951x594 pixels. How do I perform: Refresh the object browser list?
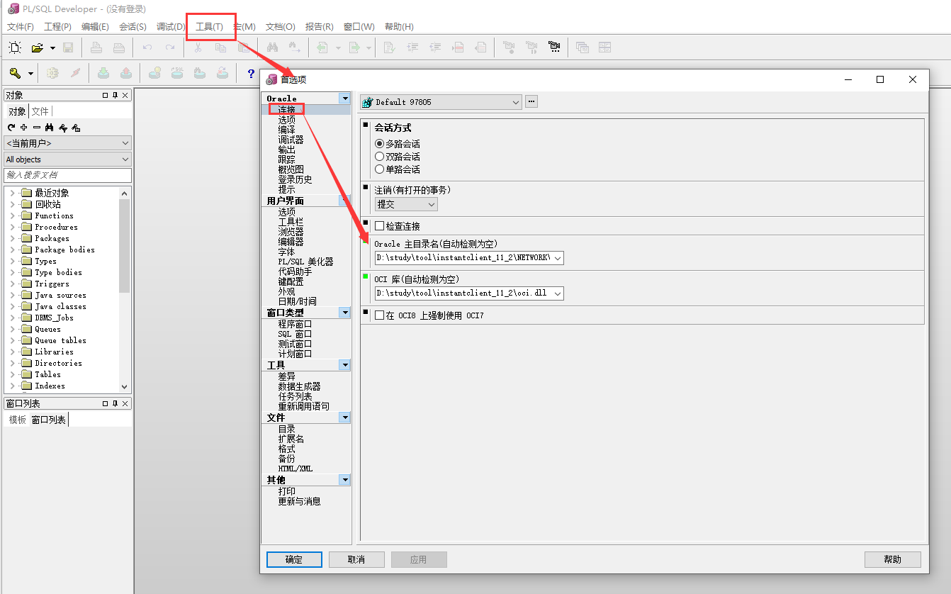click(x=11, y=128)
